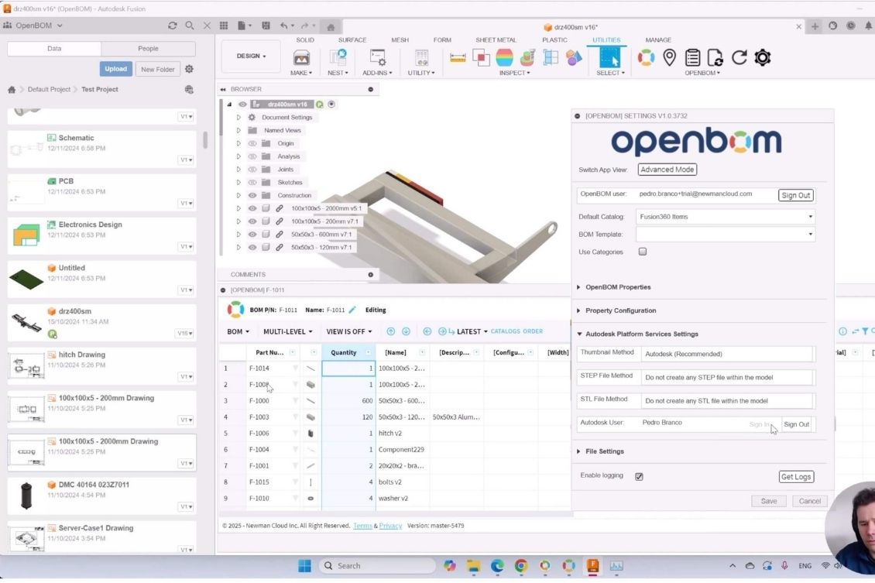
Task: Click the Advanced Mode button
Action: tap(667, 170)
